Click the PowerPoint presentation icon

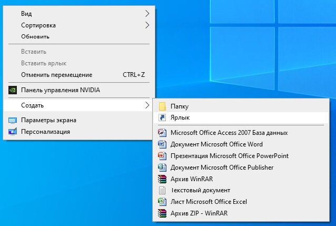coord(162,156)
